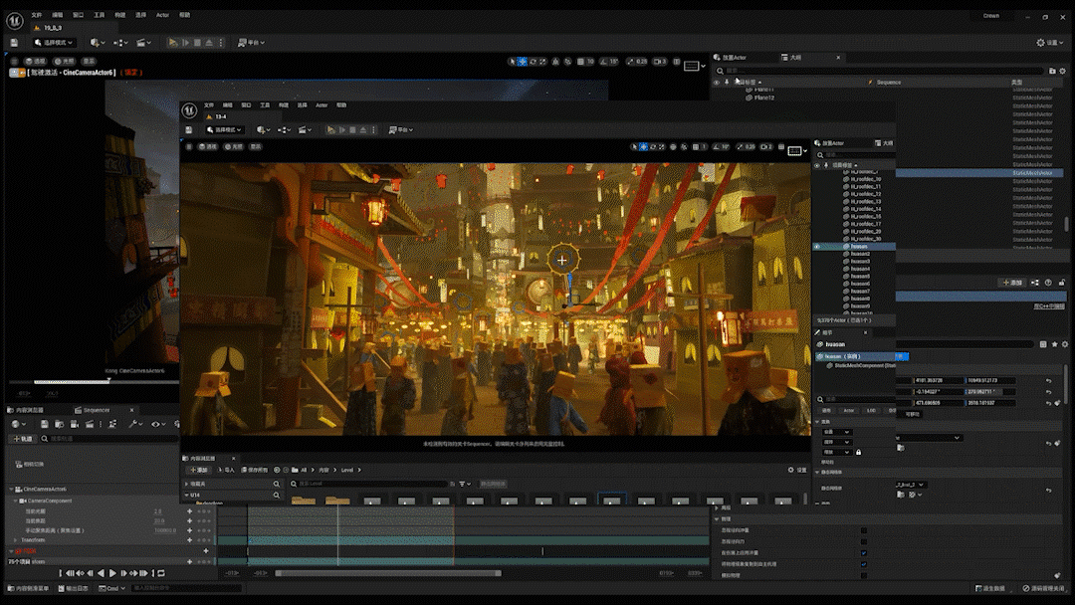Open File menu in back window

pos(37,14)
